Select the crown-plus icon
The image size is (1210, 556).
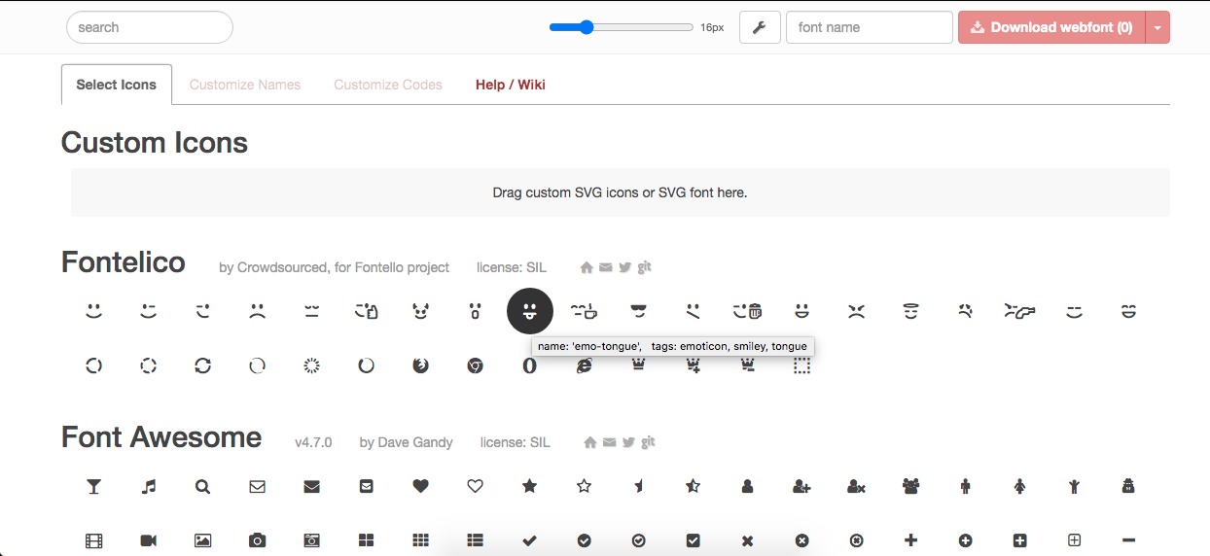tap(694, 365)
